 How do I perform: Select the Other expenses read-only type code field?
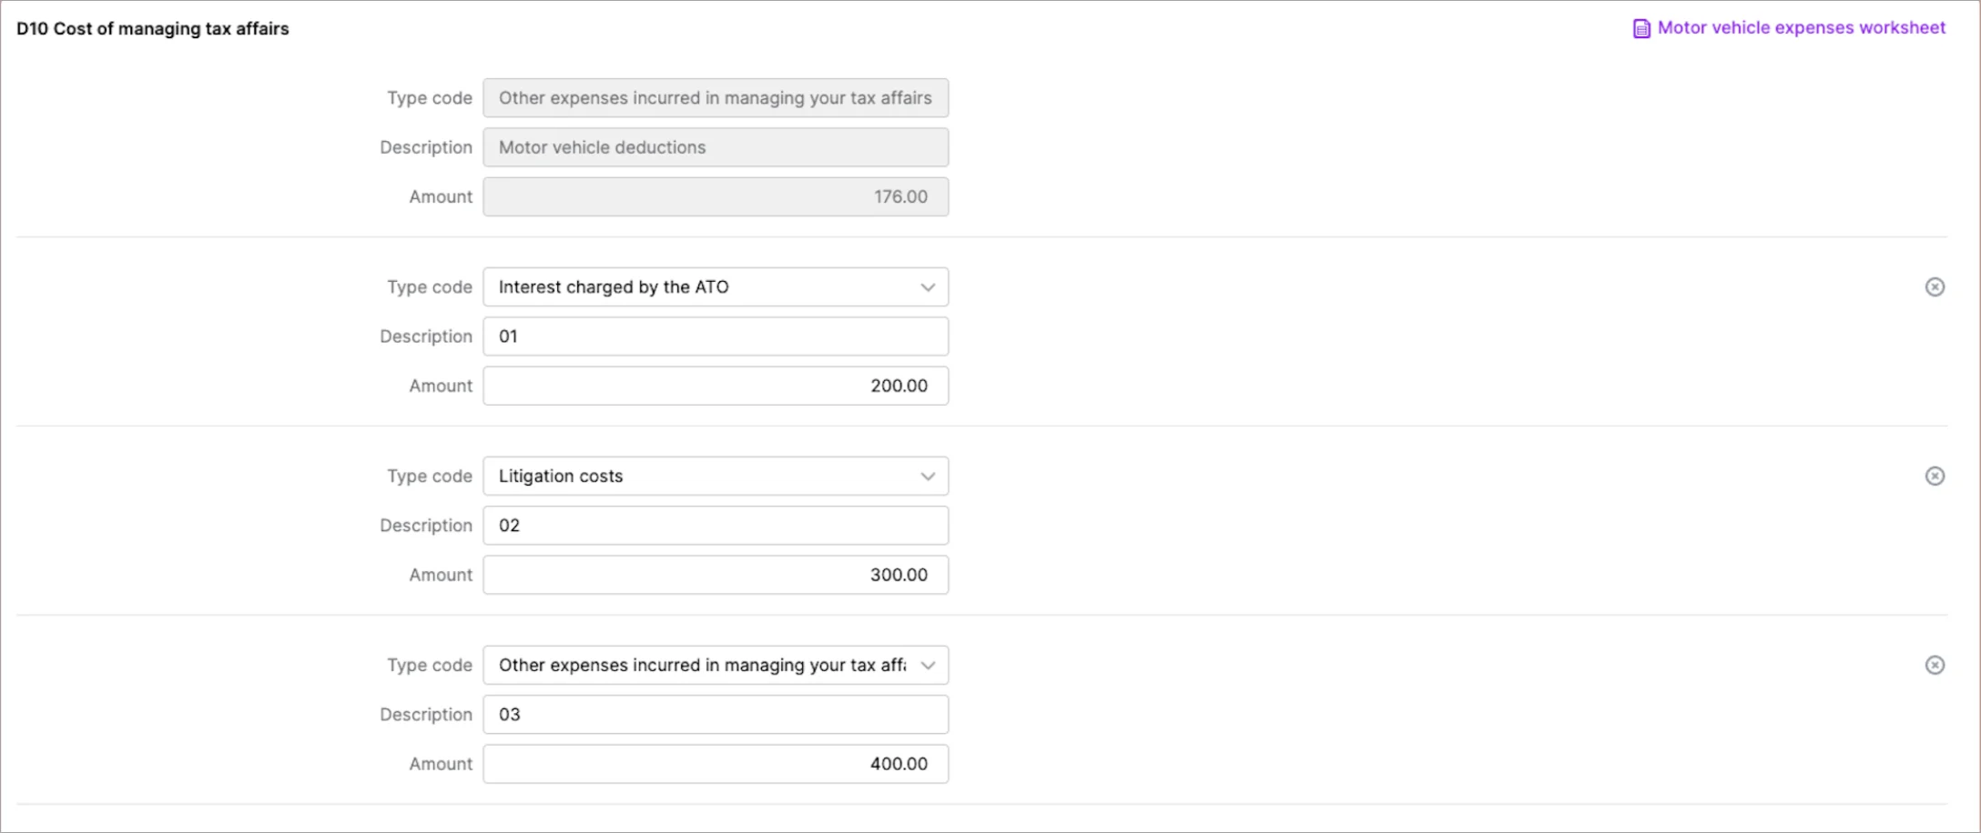pos(716,97)
